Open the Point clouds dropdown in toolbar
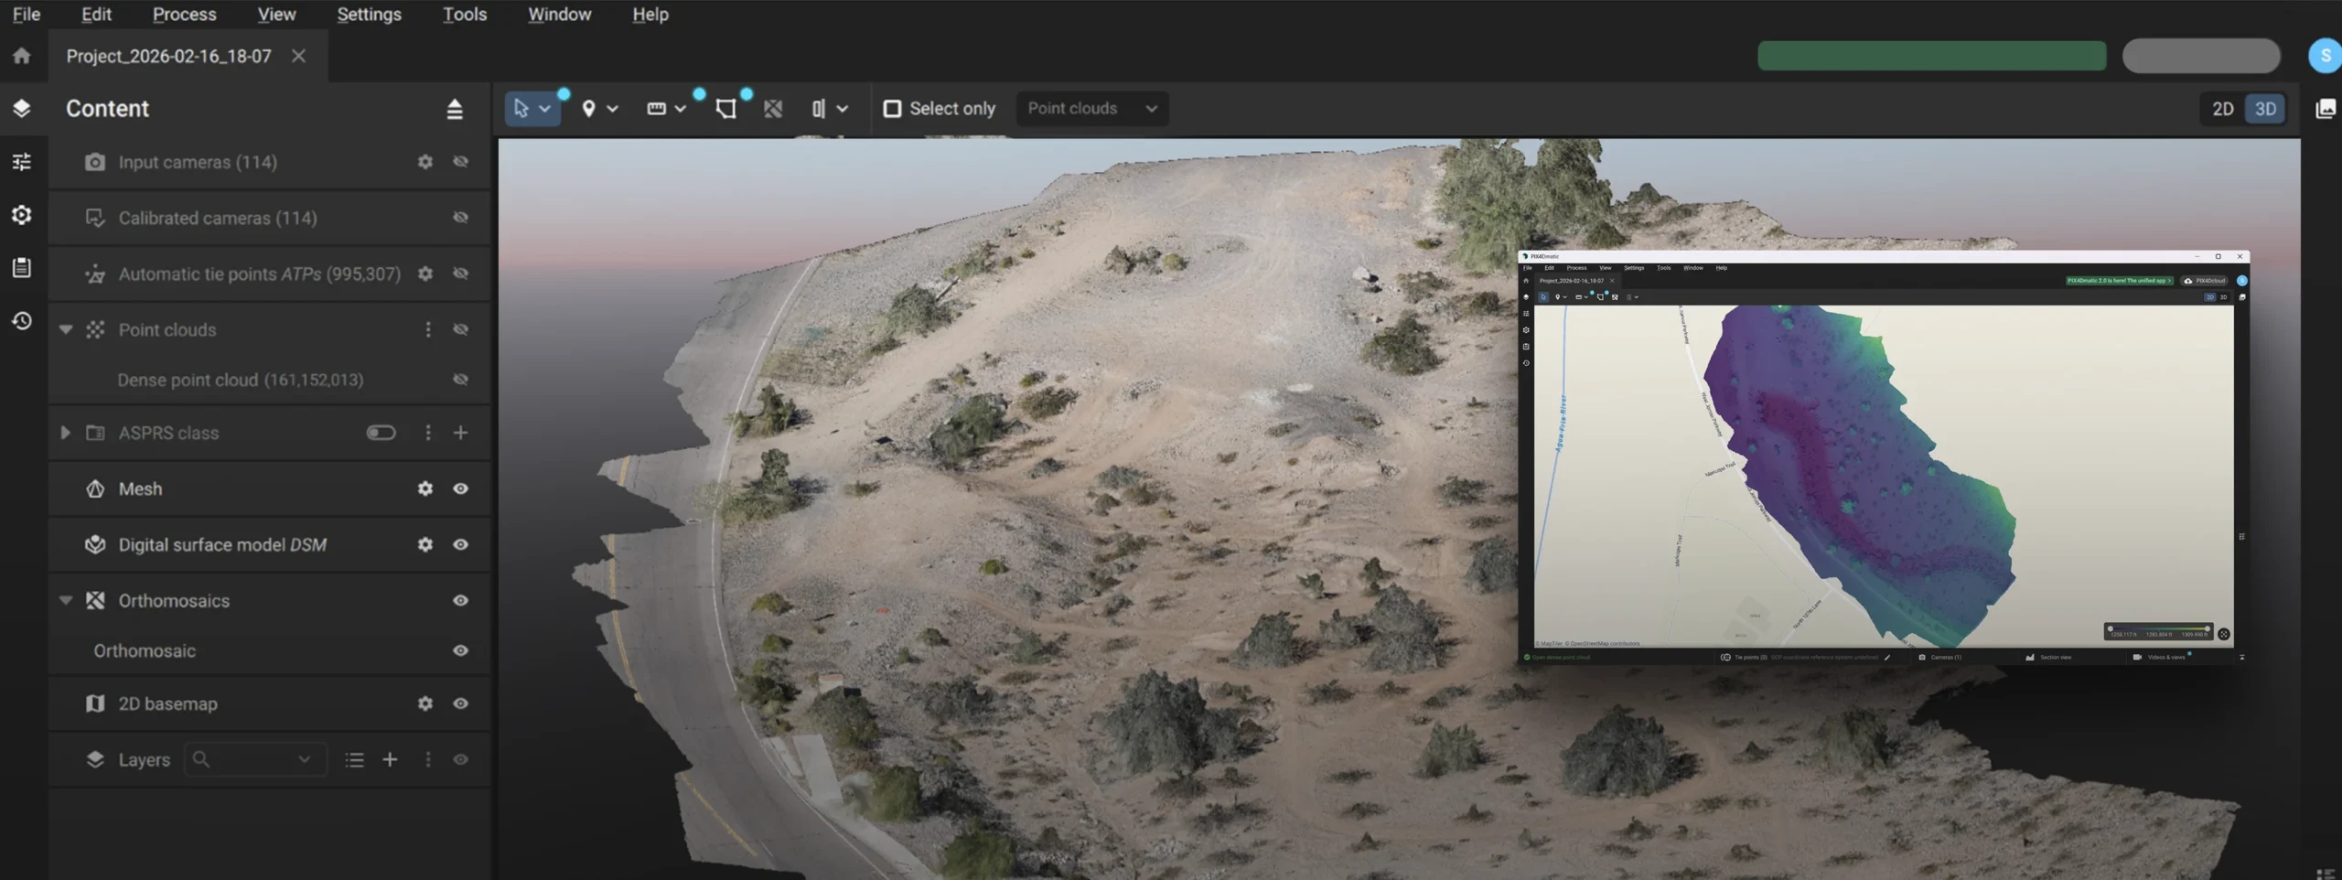This screenshot has width=2342, height=880. [1091, 109]
